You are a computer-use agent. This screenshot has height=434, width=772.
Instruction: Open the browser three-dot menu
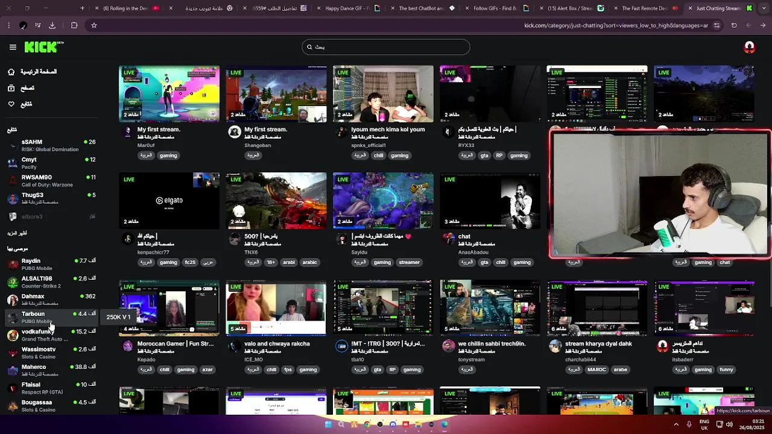point(8,25)
